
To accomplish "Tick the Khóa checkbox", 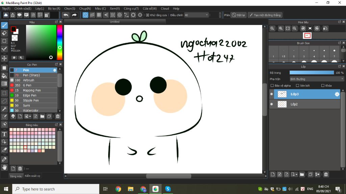I will click(323, 86).
